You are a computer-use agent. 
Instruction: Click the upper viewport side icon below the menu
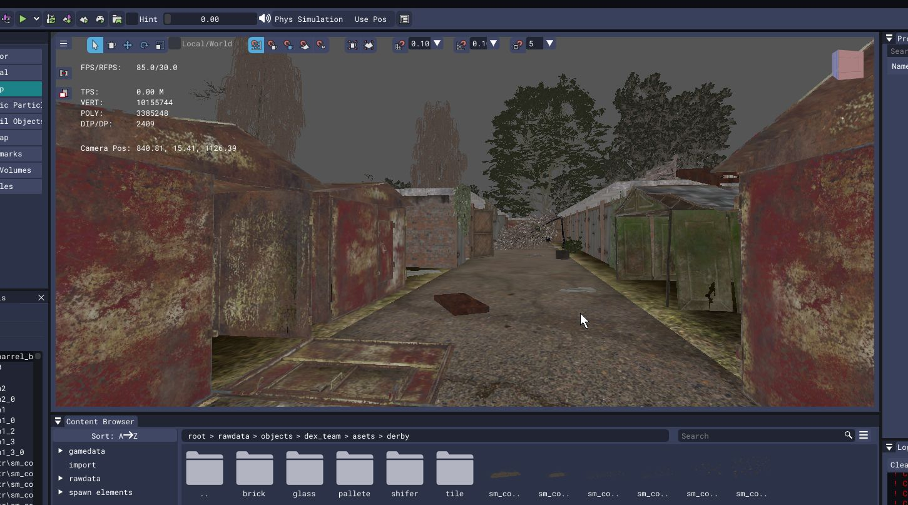point(64,73)
